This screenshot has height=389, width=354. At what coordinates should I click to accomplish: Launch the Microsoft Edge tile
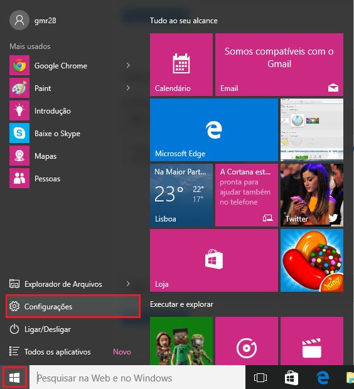pyautogui.click(x=214, y=130)
